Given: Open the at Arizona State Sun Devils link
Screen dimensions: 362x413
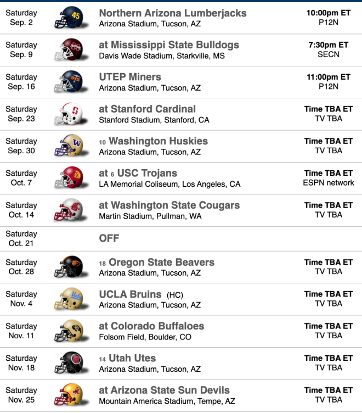Looking at the screenshot, I should [x=164, y=390].
